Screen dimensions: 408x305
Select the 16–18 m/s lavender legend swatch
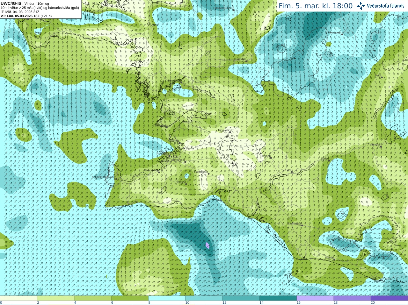[x=315, y=298]
